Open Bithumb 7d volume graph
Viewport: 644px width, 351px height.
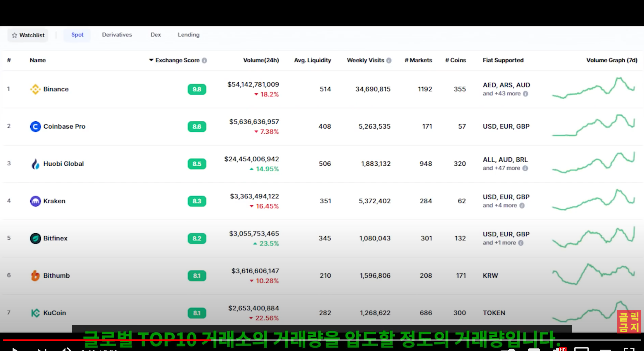594,274
